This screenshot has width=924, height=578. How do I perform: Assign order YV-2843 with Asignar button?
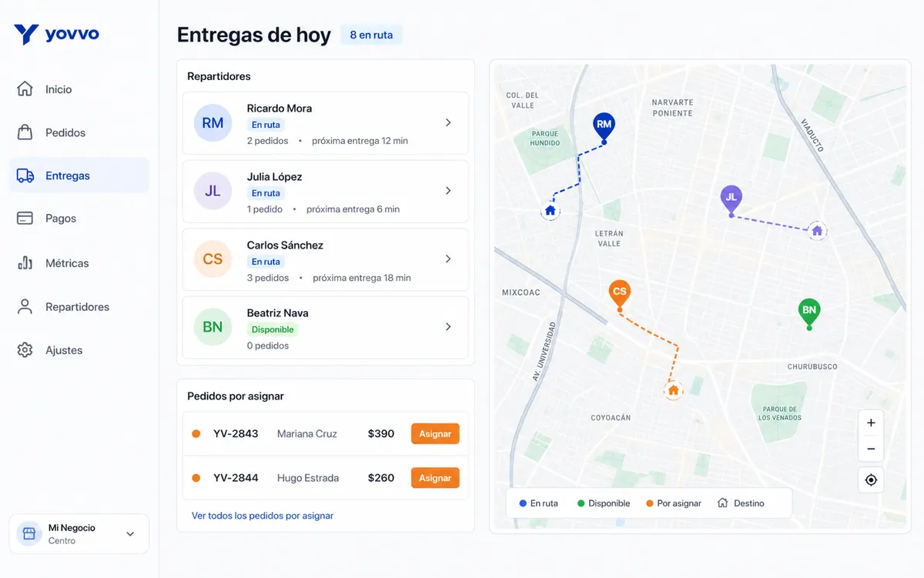(x=435, y=434)
